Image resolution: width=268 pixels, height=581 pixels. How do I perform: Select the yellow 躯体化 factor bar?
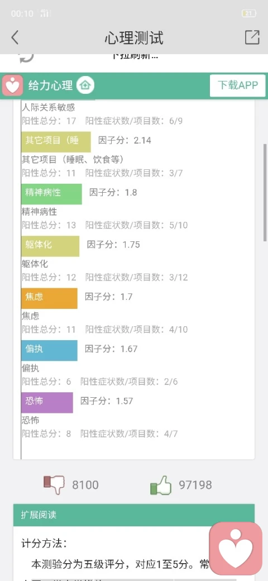pyautogui.click(x=50, y=246)
